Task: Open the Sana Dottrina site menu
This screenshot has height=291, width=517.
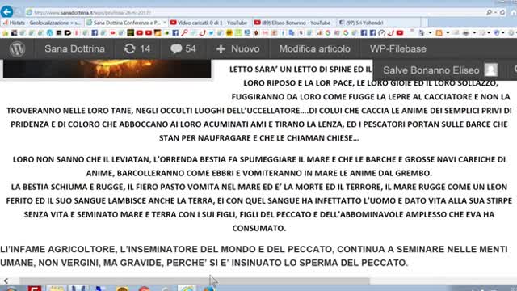Action: (74, 48)
